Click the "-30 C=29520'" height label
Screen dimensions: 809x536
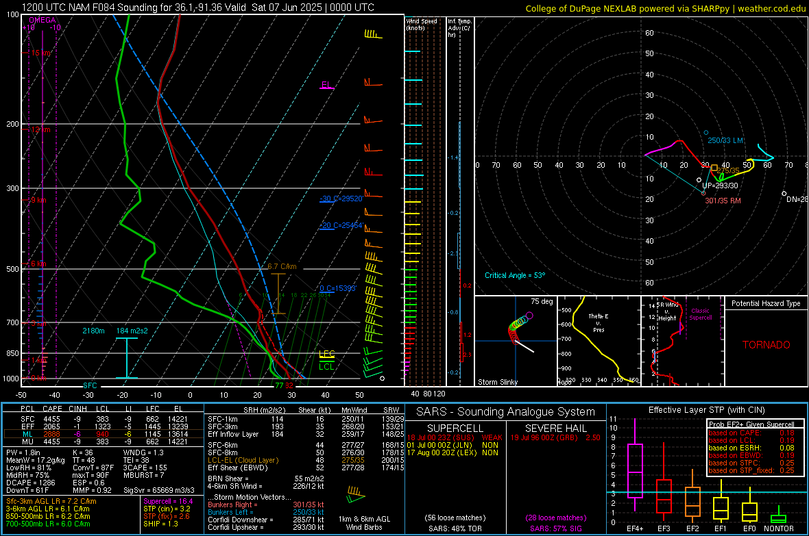(x=341, y=199)
